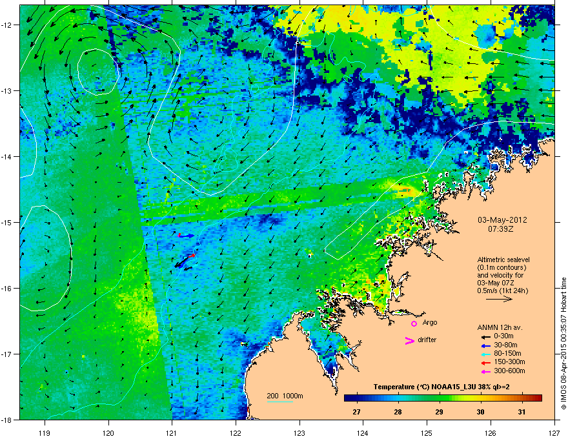Screen dimensions: 568x439
Task: Click the (0.1m contours) text
Action: [502, 268]
